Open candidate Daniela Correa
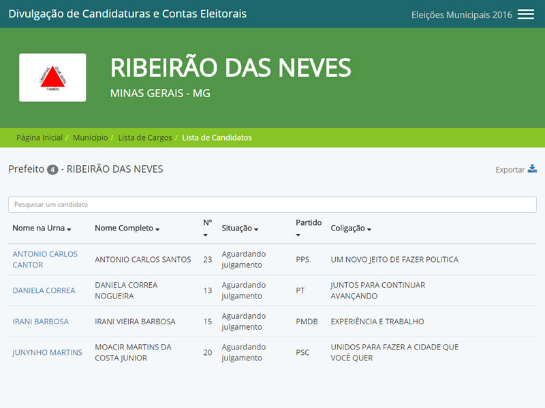Screen dimensions: 545x408 44,290
